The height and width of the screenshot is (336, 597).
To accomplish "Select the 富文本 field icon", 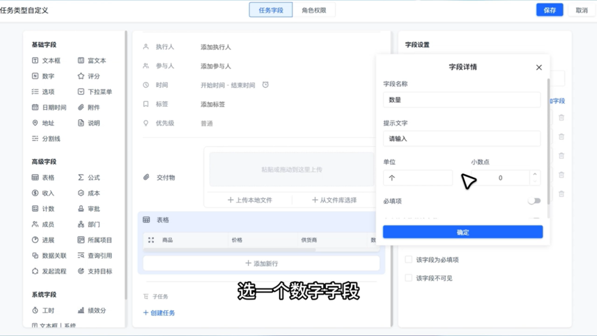I will click(x=81, y=60).
